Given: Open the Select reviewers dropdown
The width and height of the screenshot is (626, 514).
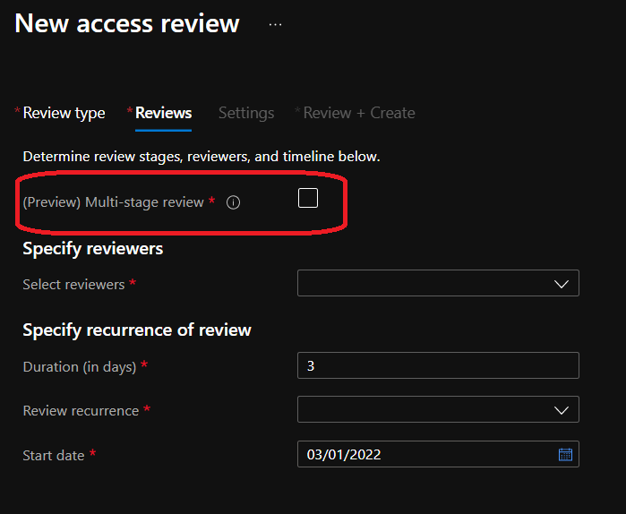Looking at the screenshot, I should 437,284.
